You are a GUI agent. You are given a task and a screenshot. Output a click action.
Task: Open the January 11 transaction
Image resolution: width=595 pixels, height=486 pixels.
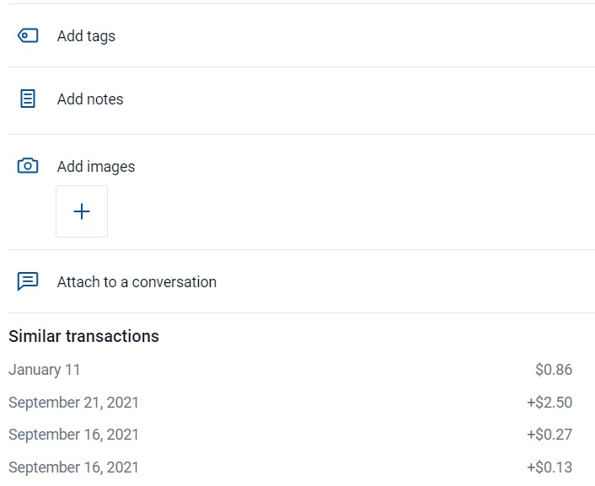point(290,370)
